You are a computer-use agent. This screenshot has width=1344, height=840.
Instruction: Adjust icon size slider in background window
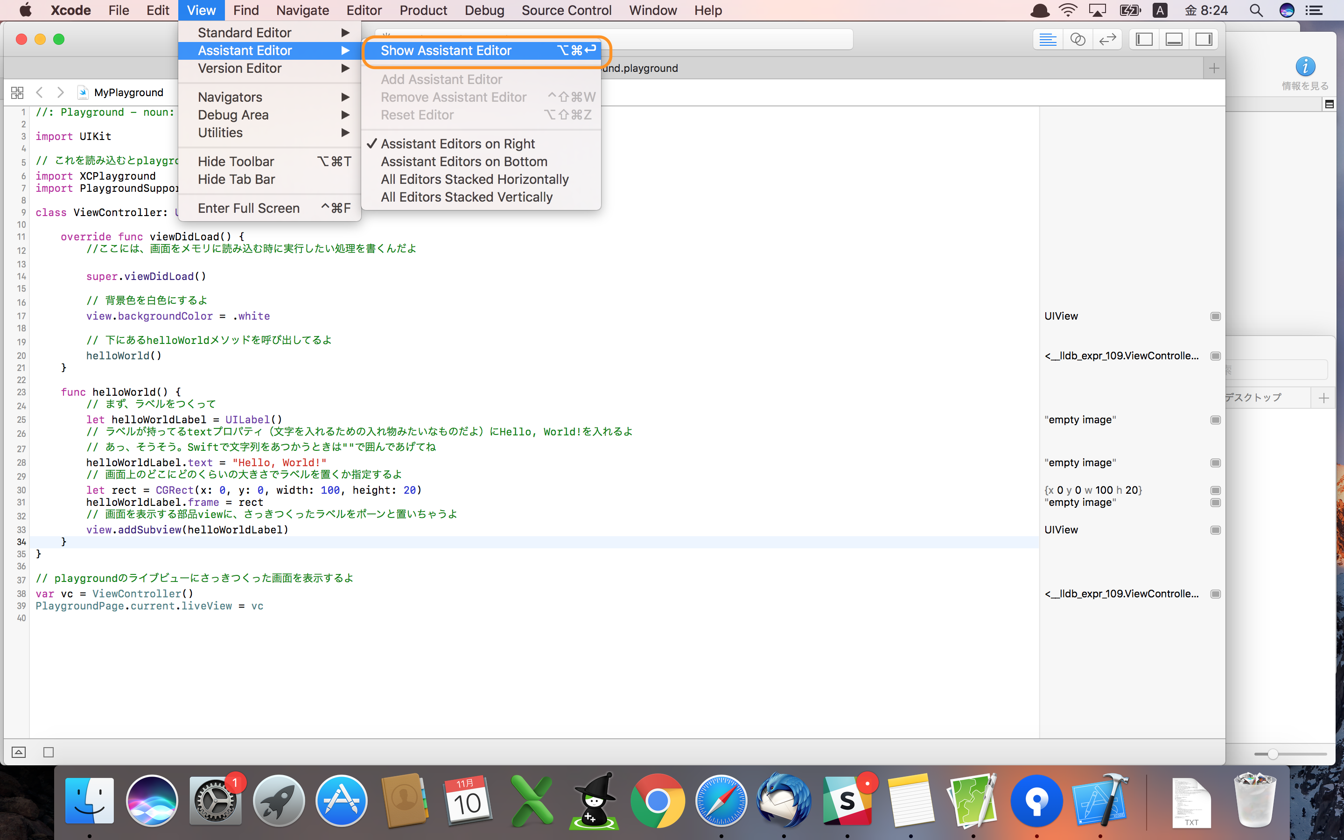click(1273, 754)
